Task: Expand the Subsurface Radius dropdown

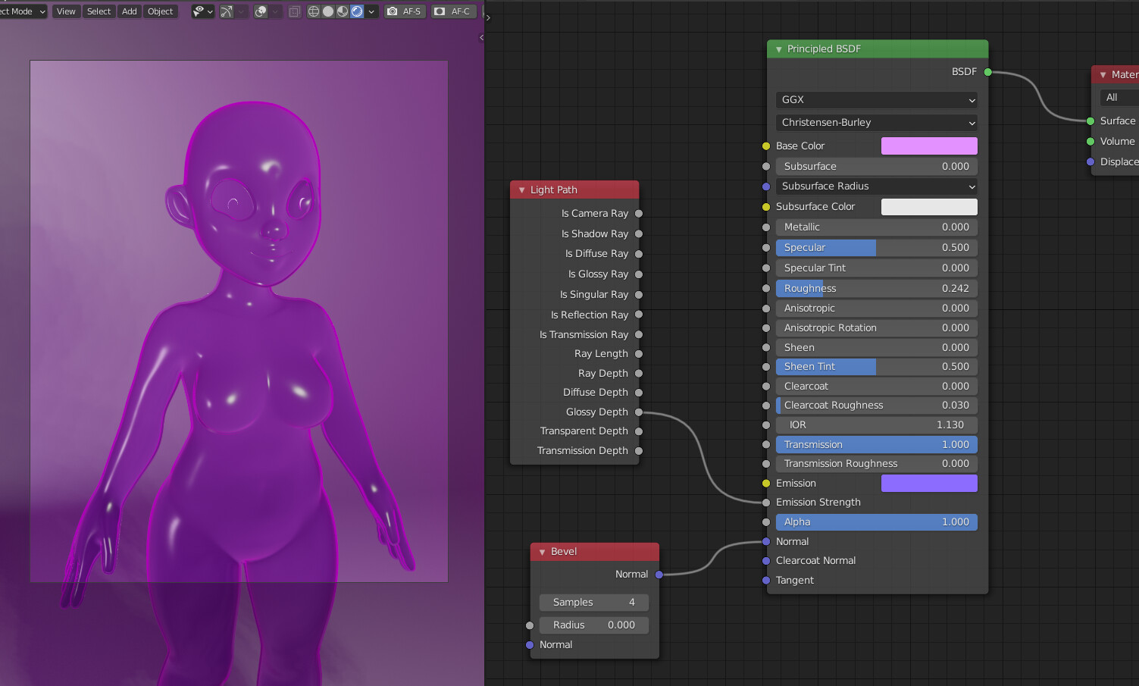Action: click(876, 186)
